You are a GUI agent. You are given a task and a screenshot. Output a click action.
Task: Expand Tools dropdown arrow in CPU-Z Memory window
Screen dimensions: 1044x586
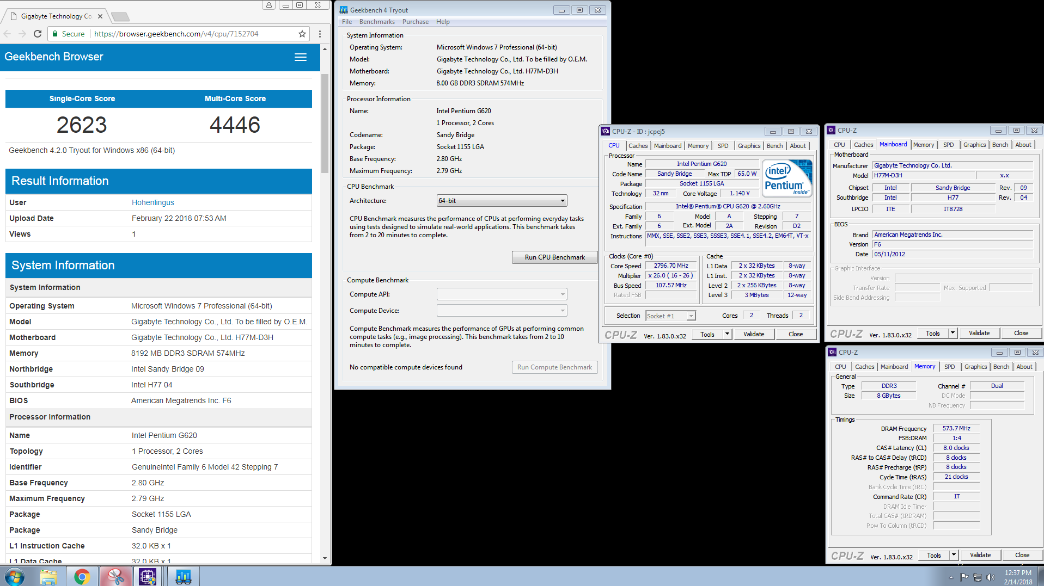[x=954, y=555]
